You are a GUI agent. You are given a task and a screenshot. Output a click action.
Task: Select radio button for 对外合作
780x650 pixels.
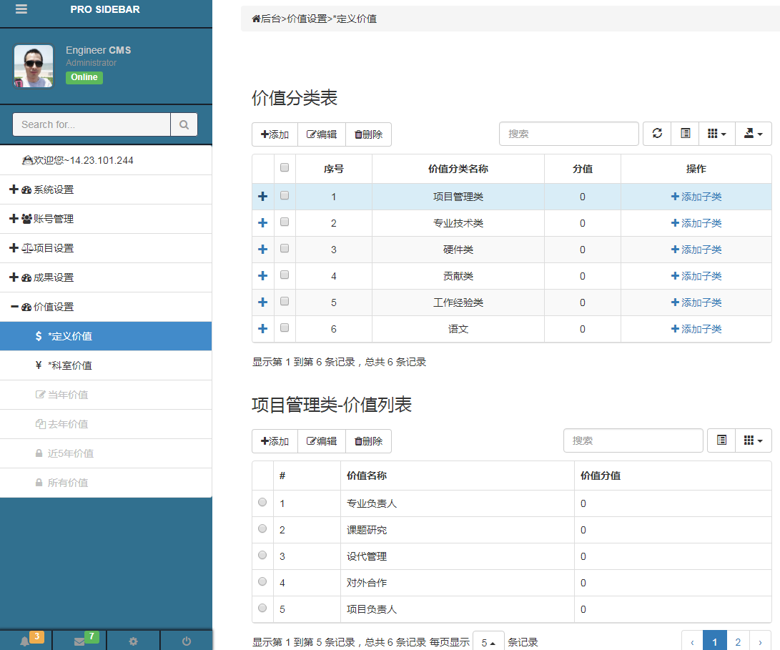[x=262, y=581]
